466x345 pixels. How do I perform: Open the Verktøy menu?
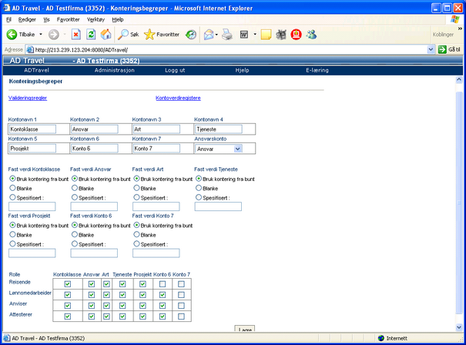pos(96,19)
